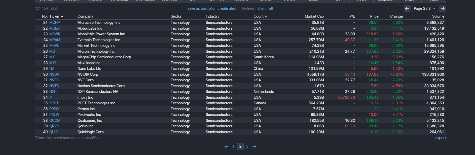Sort by the Price column header
The width and height of the screenshot is (475, 155).
coord(374,16)
